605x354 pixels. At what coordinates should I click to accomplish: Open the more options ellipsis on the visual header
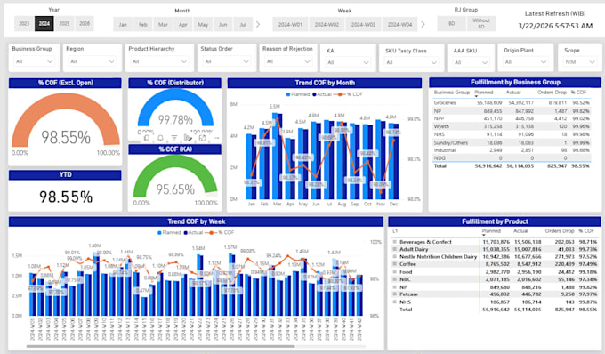click(216, 138)
